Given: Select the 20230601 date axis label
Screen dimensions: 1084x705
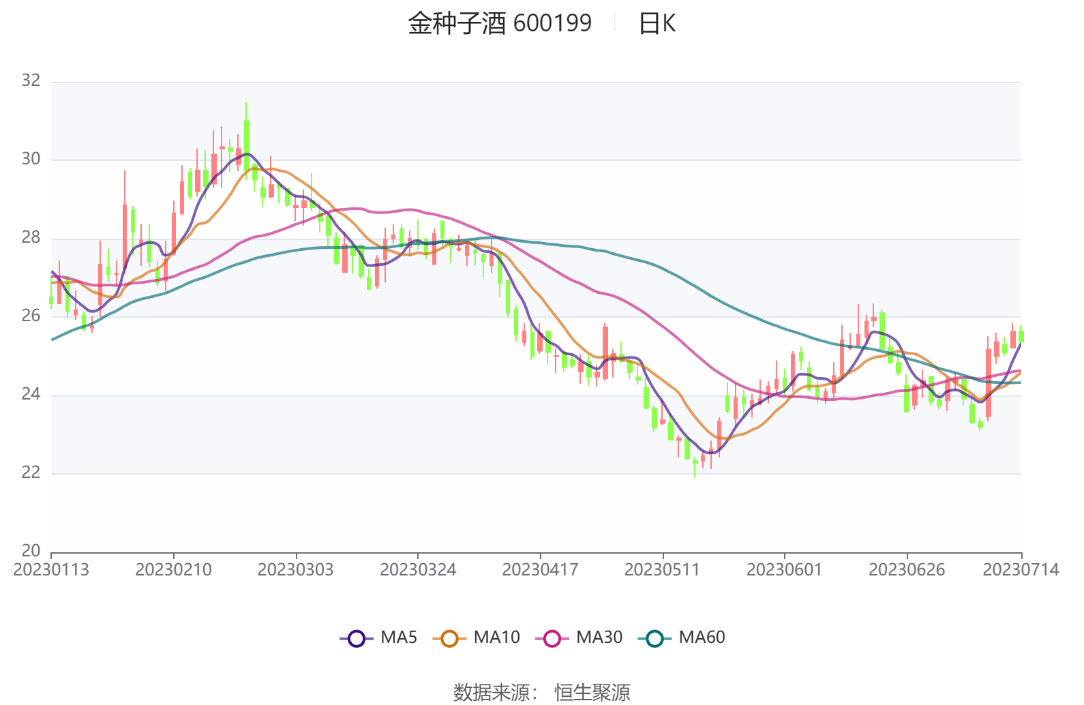Looking at the screenshot, I should (784, 570).
